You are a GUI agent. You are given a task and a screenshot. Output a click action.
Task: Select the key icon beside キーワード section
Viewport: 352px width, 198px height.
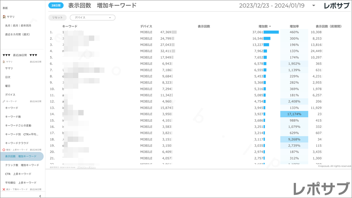[3, 101]
